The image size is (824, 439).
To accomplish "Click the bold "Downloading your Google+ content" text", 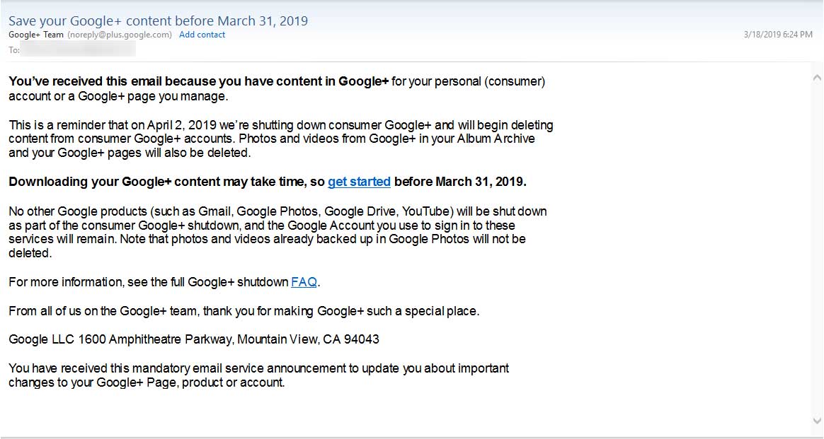I will tap(166, 182).
